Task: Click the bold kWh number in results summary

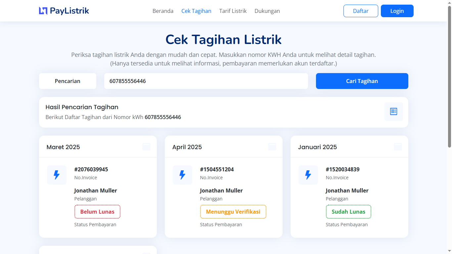Action: (163, 117)
